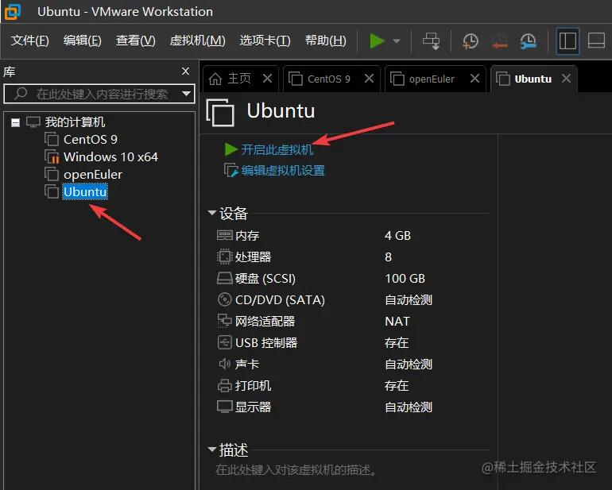
Task: Click the wrench icon beside 编辑虚拟机设置
Action: coord(230,170)
